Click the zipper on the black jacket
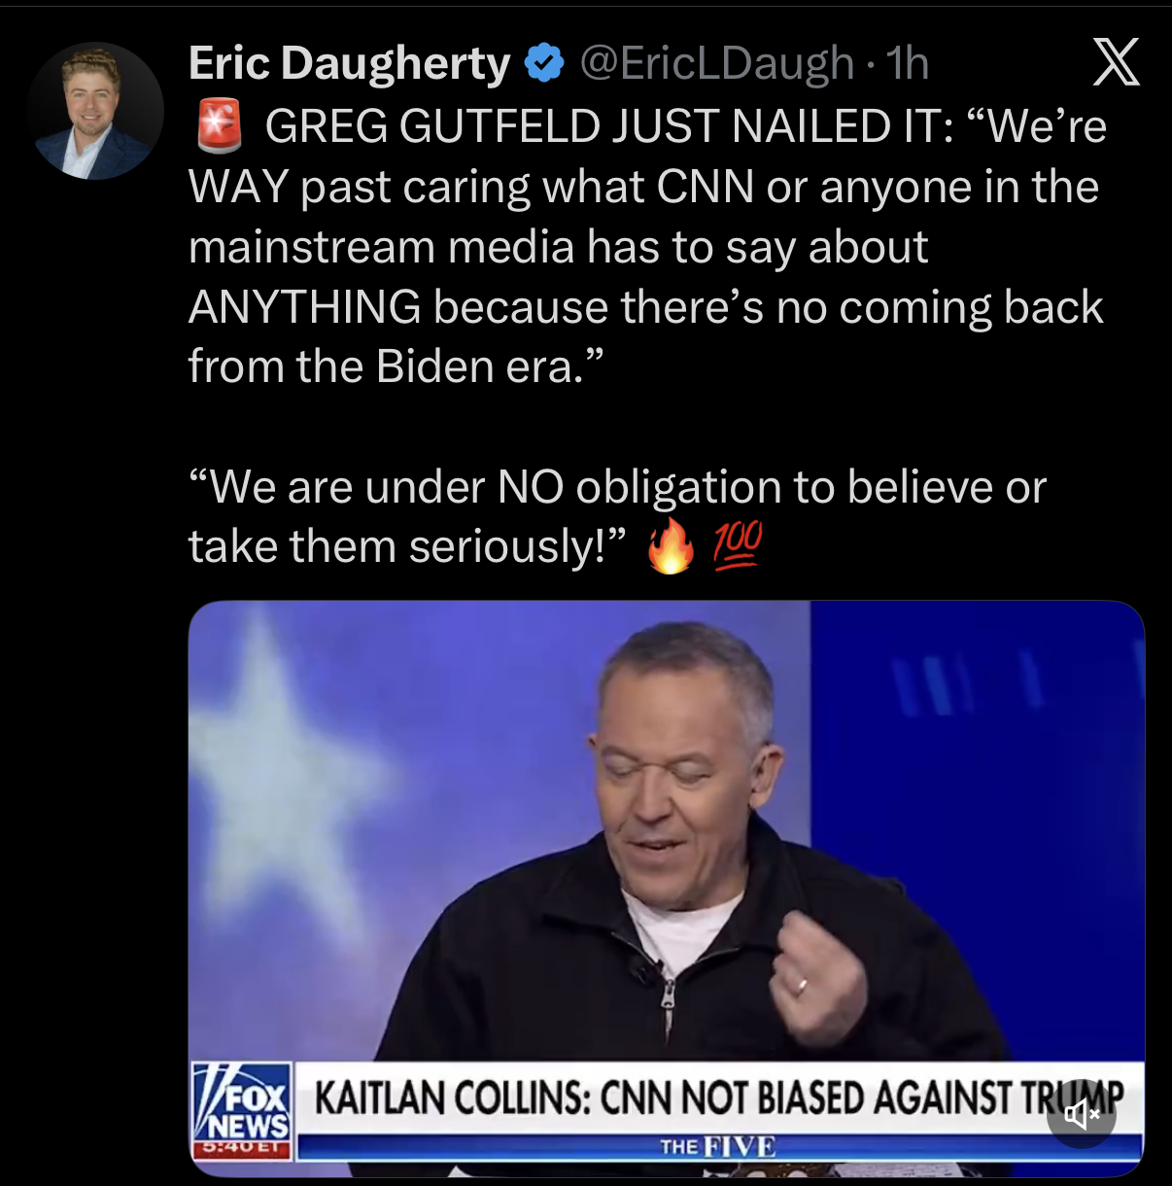1172x1186 pixels. [668, 1001]
